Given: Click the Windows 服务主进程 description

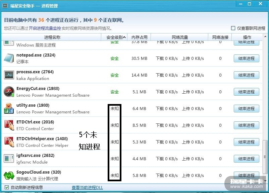Looking at the screenshot, I should coord(36,45).
